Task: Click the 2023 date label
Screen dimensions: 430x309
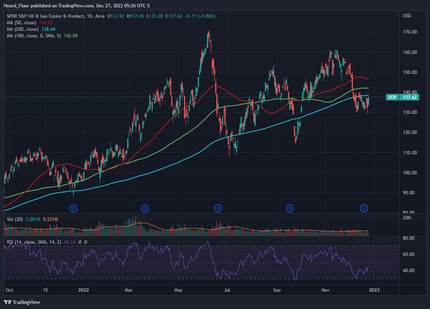Action: click(374, 290)
